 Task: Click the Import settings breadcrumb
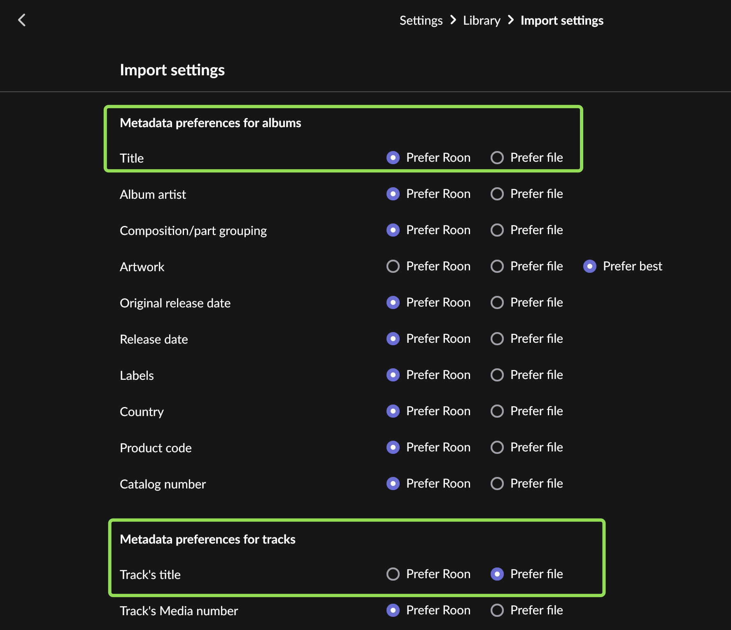pos(561,21)
